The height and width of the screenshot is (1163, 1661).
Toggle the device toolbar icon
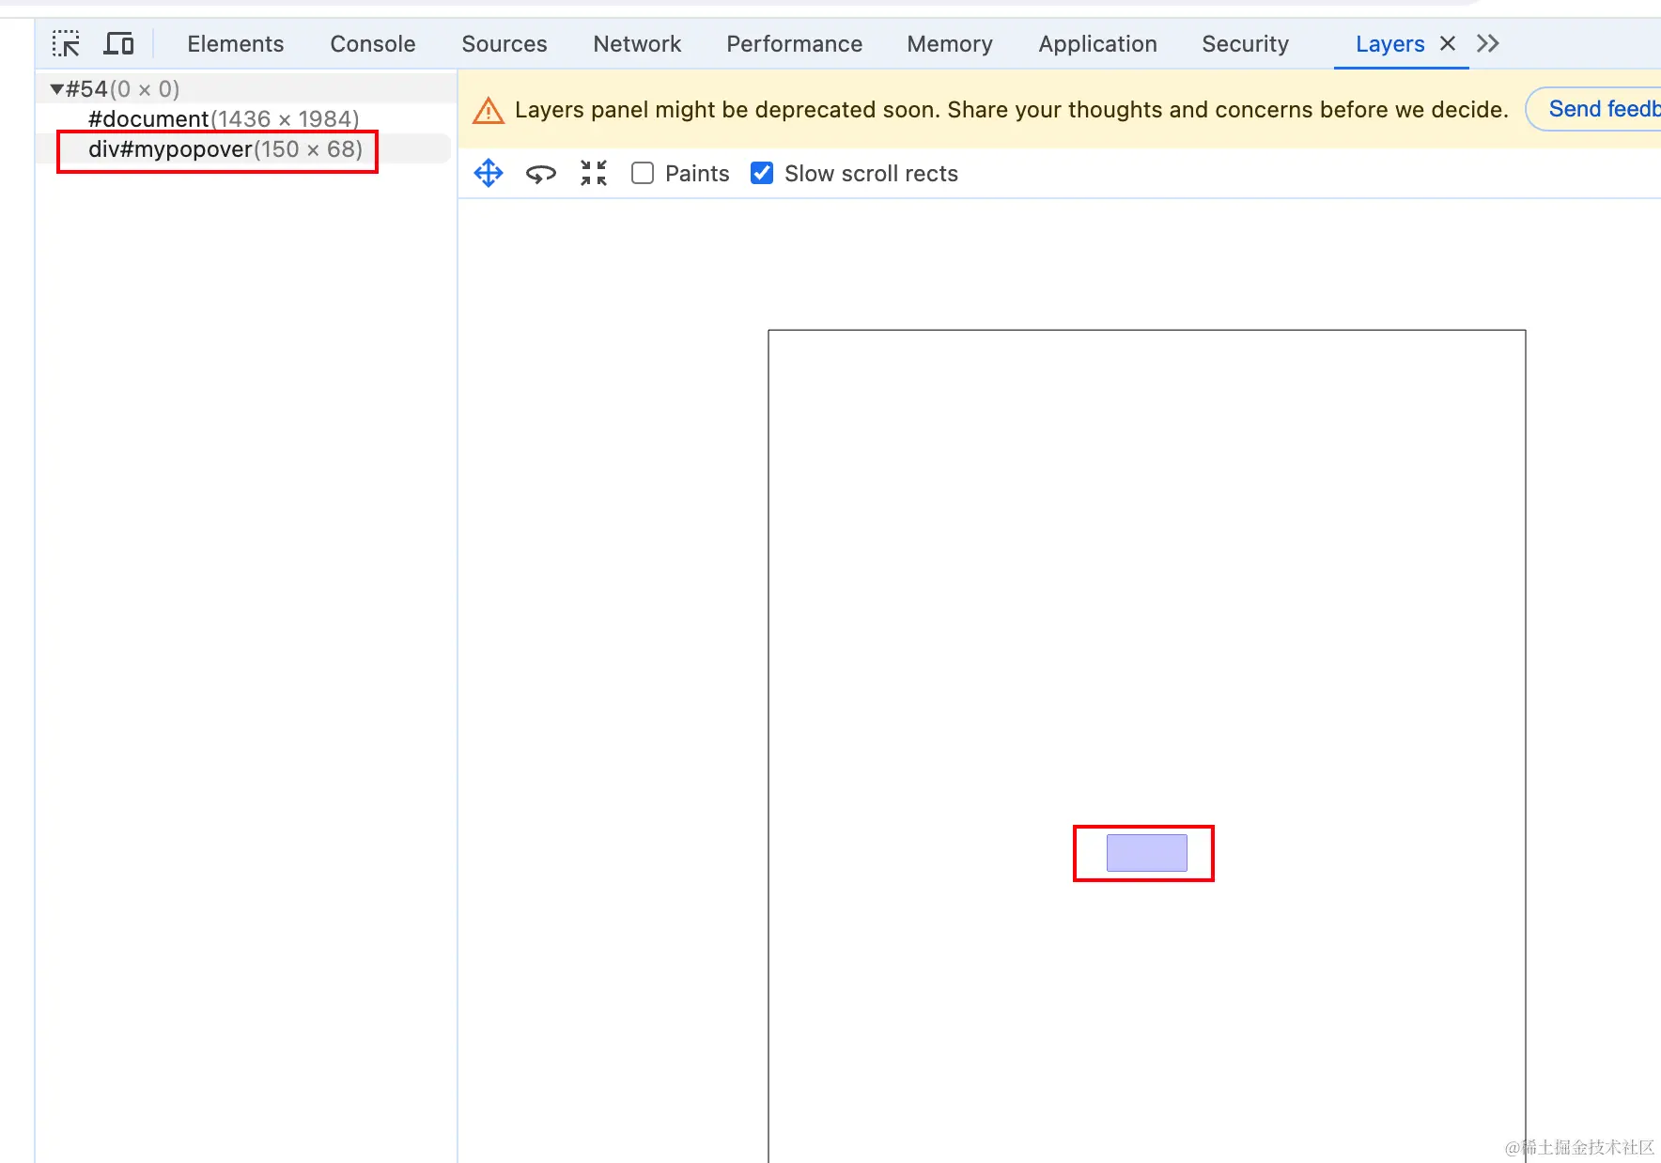118,44
